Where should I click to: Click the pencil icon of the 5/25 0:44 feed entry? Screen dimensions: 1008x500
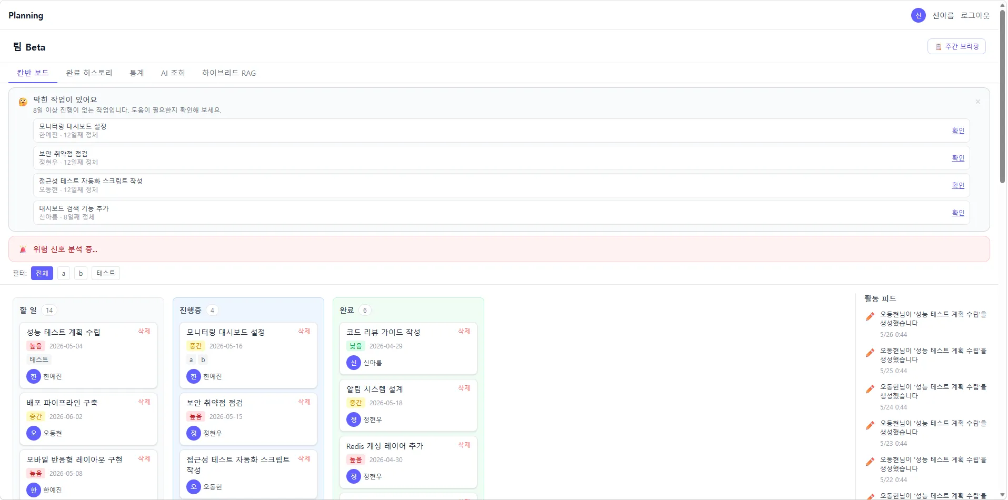click(870, 353)
